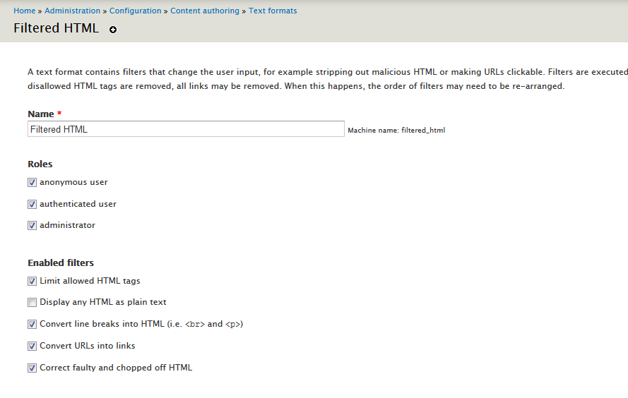
Task: Uncheck the anonymous user role
Action: [32, 182]
